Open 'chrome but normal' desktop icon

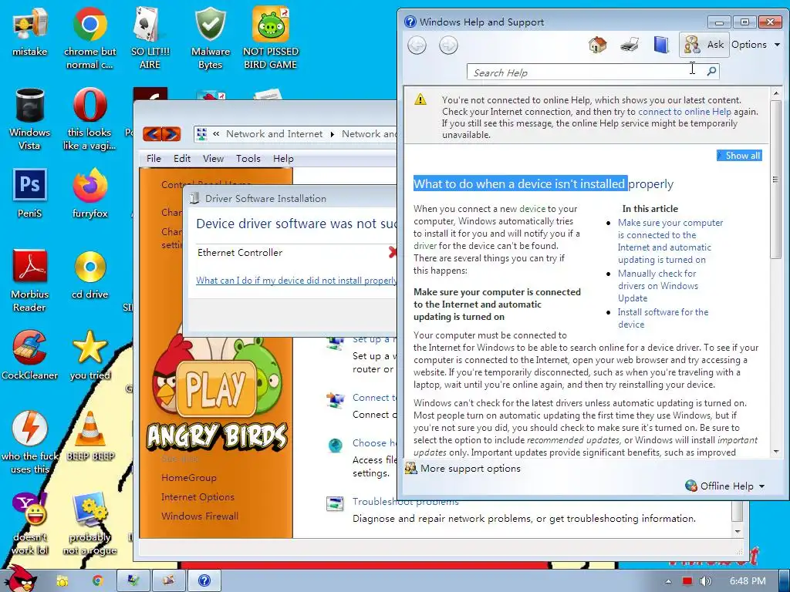click(x=89, y=38)
